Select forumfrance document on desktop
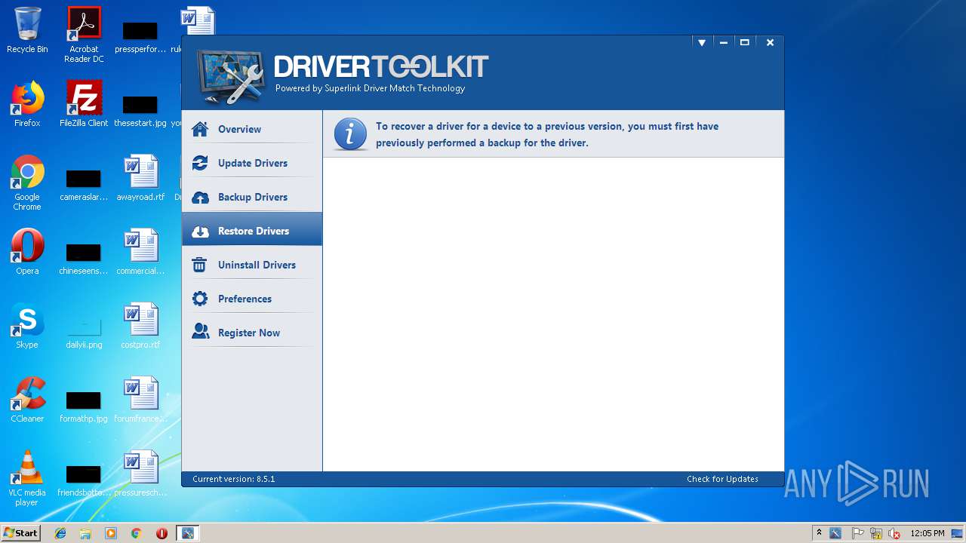The width and height of the screenshot is (966, 543). [x=140, y=400]
